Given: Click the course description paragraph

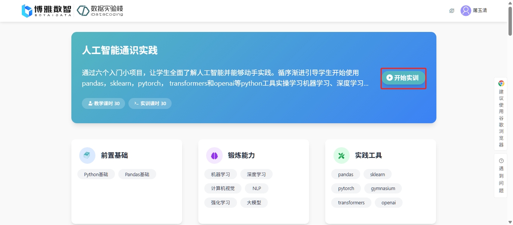Looking at the screenshot, I should (x=225, y=78).
